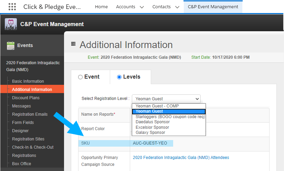Expand the Contacts menu chevron

click(x=177, y=7)
